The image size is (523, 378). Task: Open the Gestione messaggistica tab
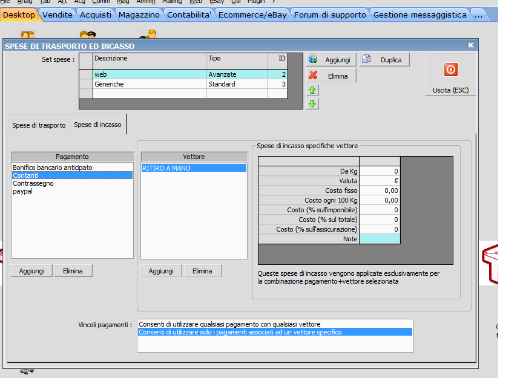(x=420, y=15)
